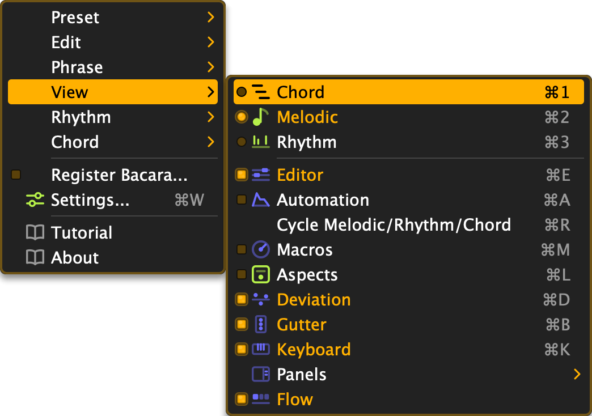The width and height of the screenshot is (592, 416).
Task: Select the Panels label
Action: (302, 374)
